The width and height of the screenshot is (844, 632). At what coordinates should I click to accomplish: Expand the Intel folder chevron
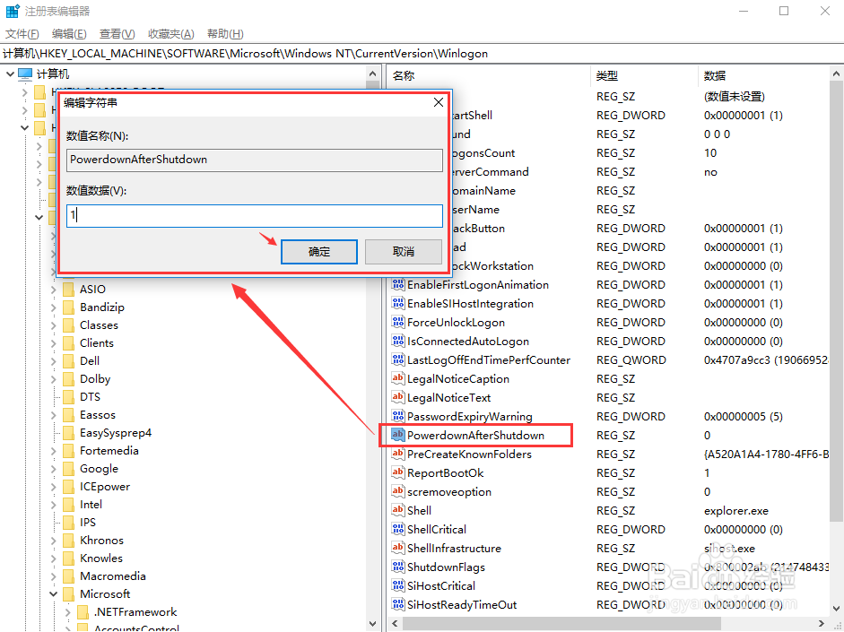(x=52, y=504)
